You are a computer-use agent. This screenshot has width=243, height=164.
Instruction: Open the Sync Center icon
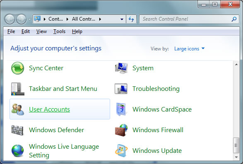click(17, 68)
